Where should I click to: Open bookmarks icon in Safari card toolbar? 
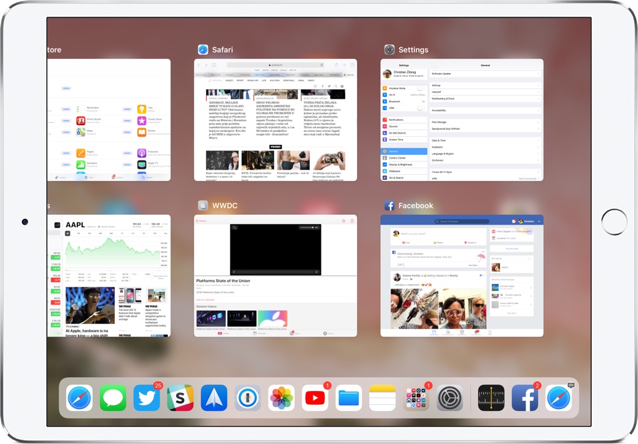(214, 65)
